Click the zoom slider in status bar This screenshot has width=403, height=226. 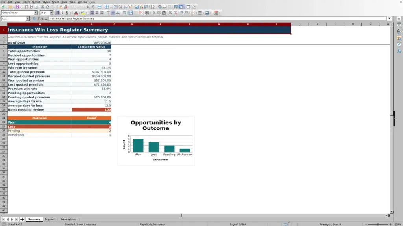point(378,224)
